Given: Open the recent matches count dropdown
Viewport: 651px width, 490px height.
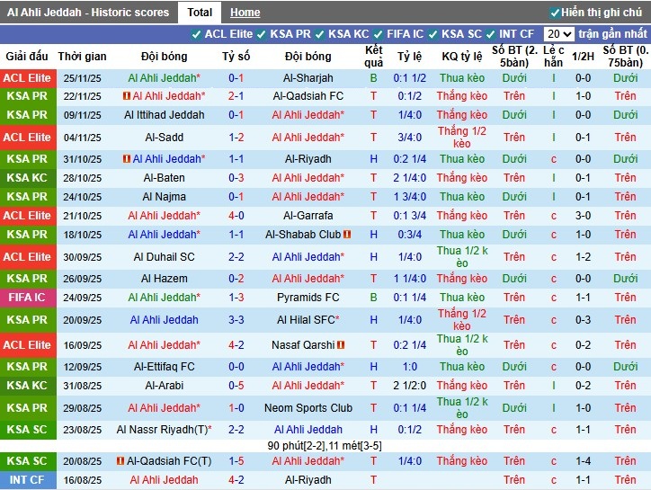Looking at the screenshot, I should pyautogui.click(x=559, y=34).
